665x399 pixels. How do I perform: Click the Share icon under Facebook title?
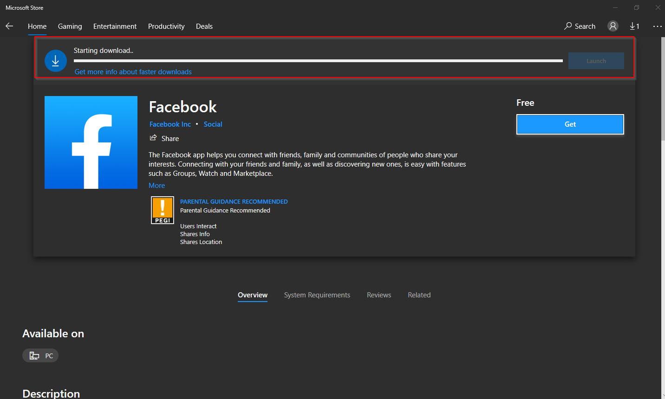point(153,138)
